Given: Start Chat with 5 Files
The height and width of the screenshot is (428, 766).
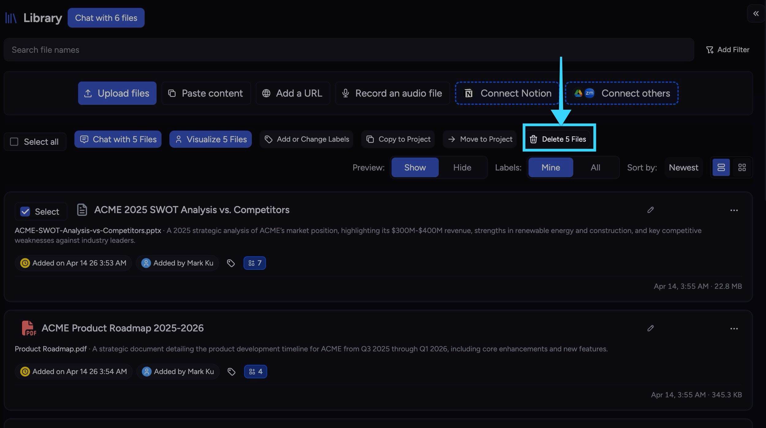Looking at the screenshot, I should tap(118, 139).
